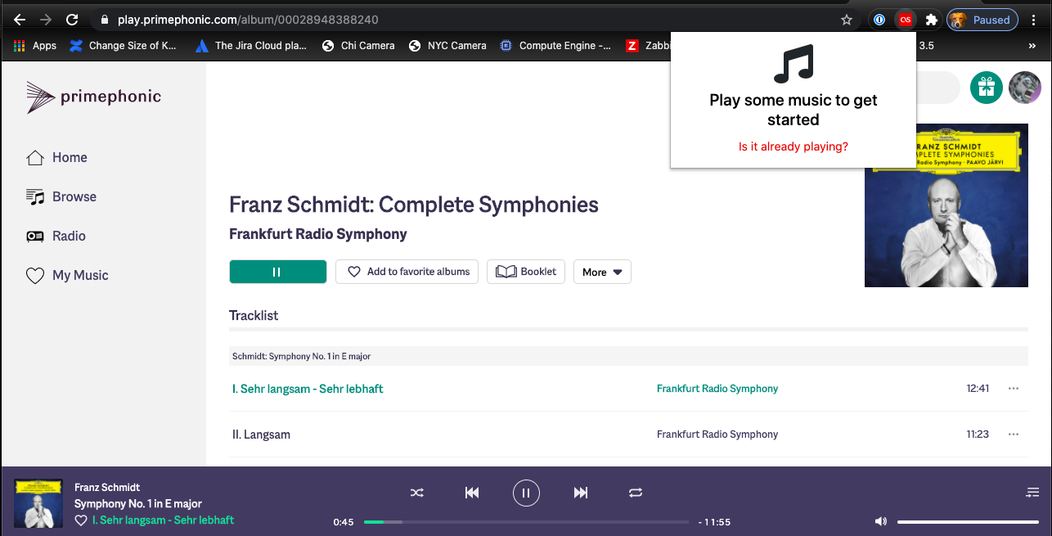Open options menu for track II. Langsam
Image resolution: width=1052 pixels, height=536 pixels.
(1014, 435)
